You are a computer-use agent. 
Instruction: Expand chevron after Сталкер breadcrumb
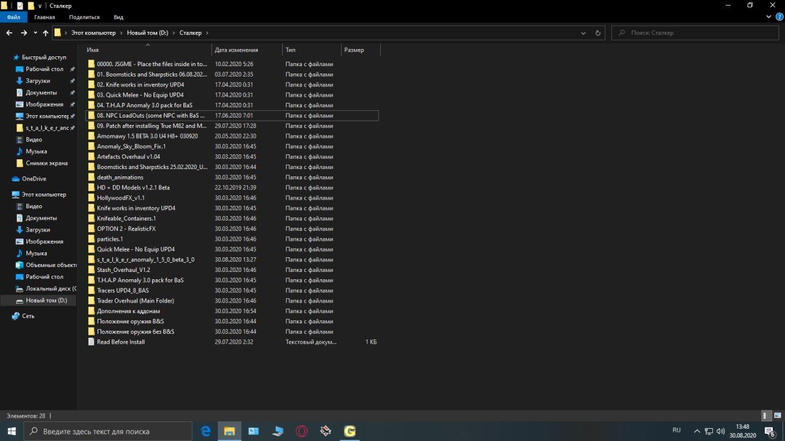(x=207, y=33)
